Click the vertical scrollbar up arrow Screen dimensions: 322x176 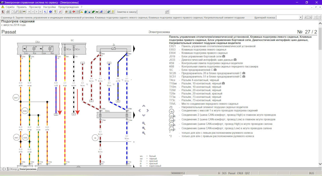[320, 23]
